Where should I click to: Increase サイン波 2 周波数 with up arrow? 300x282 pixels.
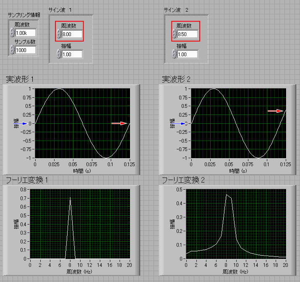click(174, 31)
